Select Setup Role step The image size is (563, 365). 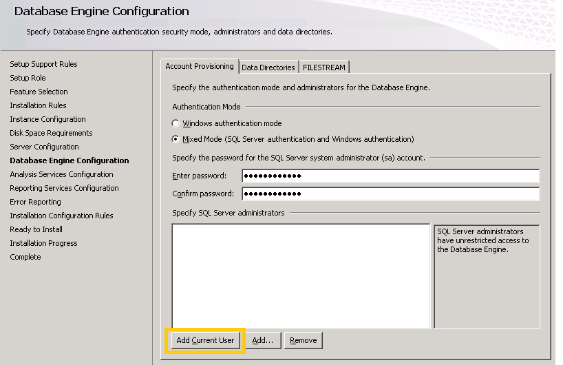[28, 78]
